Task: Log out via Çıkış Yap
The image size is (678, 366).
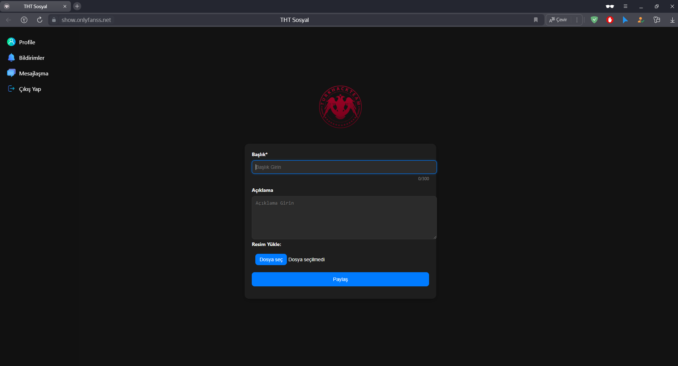Action: click(30, 89)
